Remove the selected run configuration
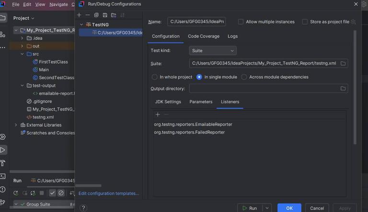368x212 pixels. pos(88,15)
